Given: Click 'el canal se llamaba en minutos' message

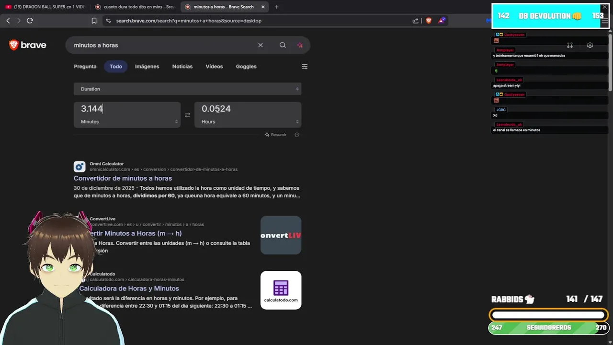Looking at the screenshot, I should 517,130.
